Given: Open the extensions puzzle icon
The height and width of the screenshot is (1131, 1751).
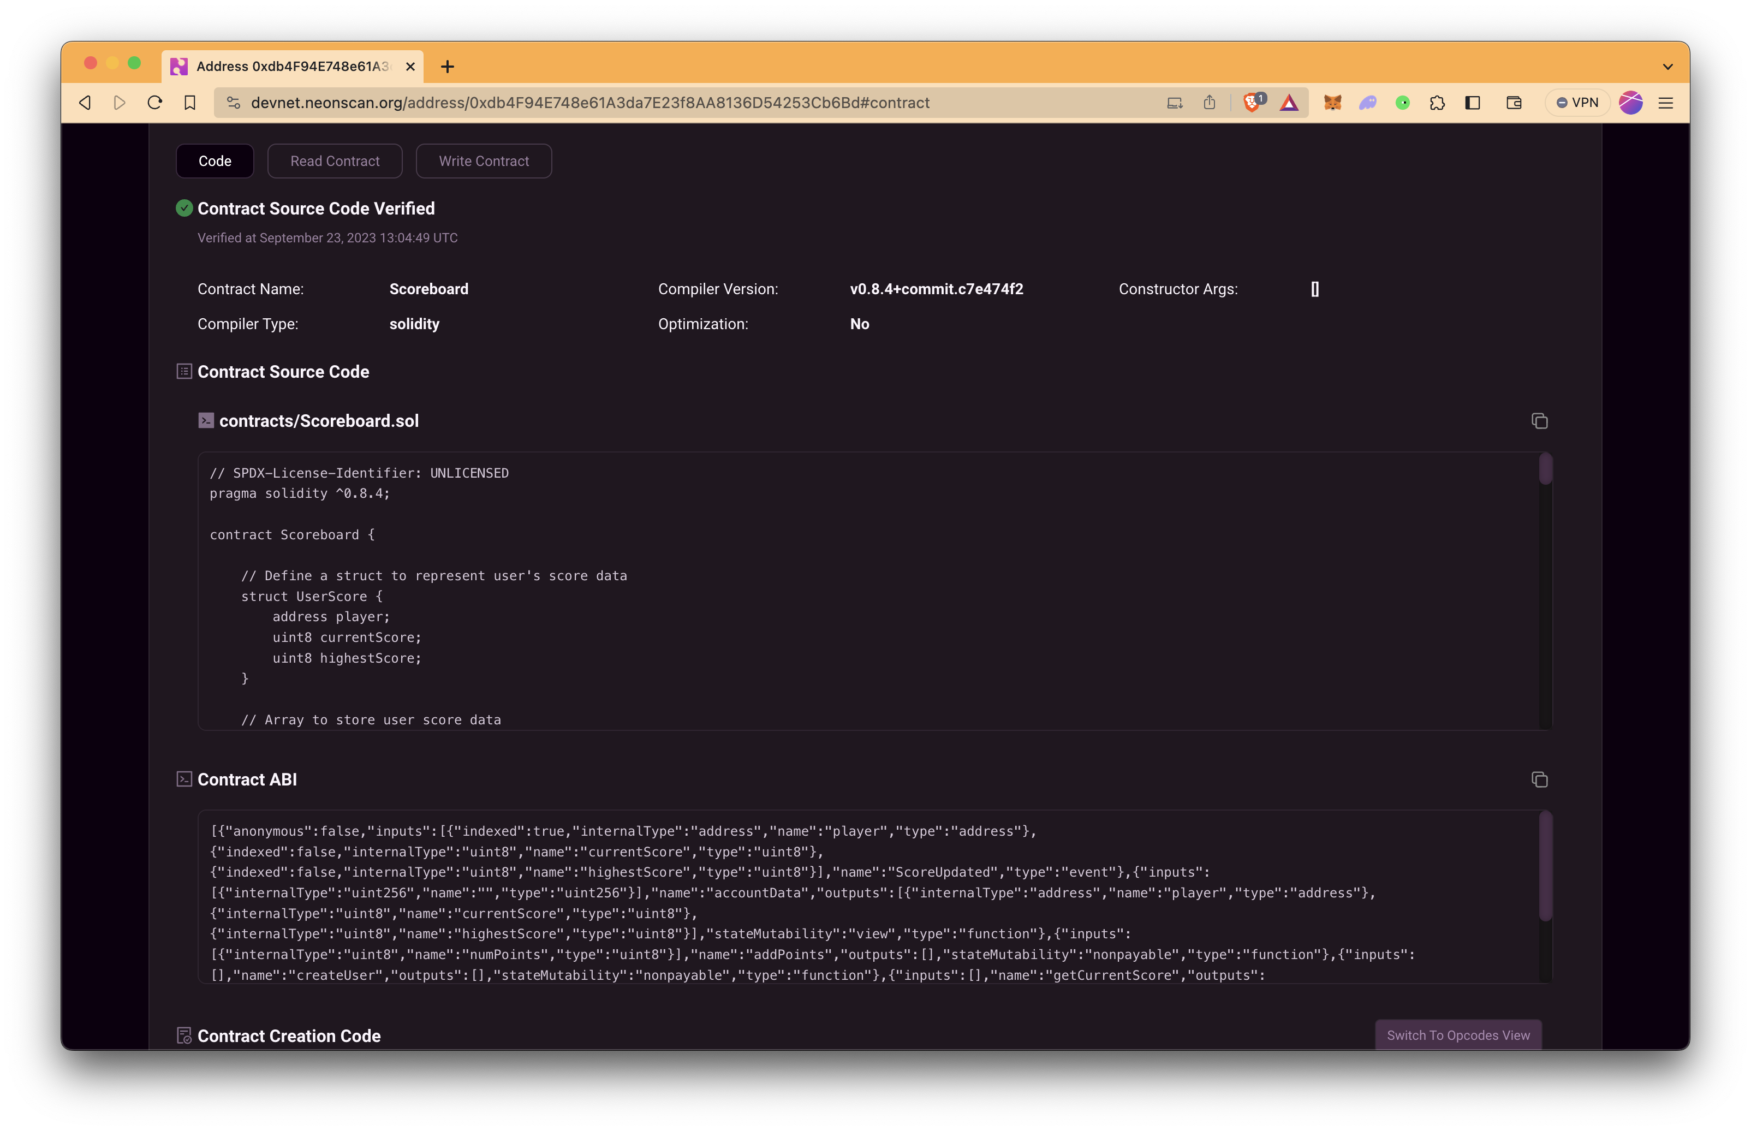Looking at the screenshot, I should tap(1437, 103).
